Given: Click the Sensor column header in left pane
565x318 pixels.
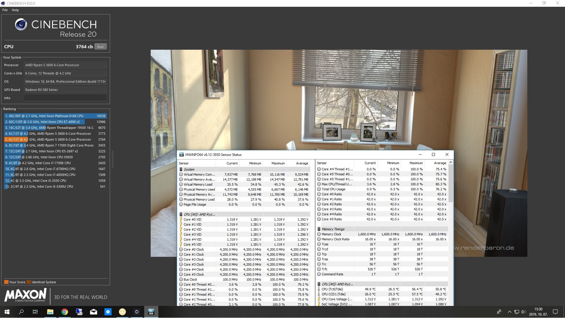Looking at the screenshot, I should point(197,163).
